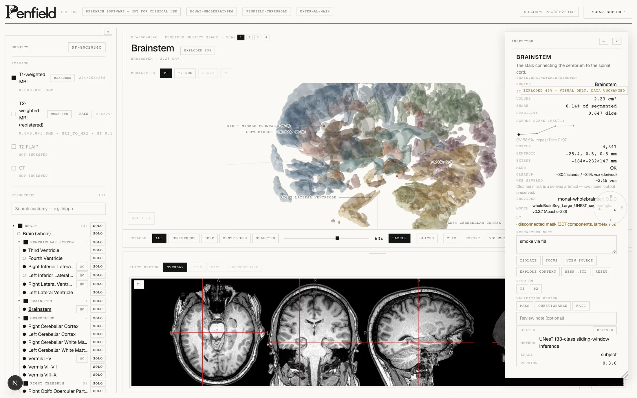Click the BRAIN group color swatch
This screenshot has height=398, width=637.
(20, 226)
